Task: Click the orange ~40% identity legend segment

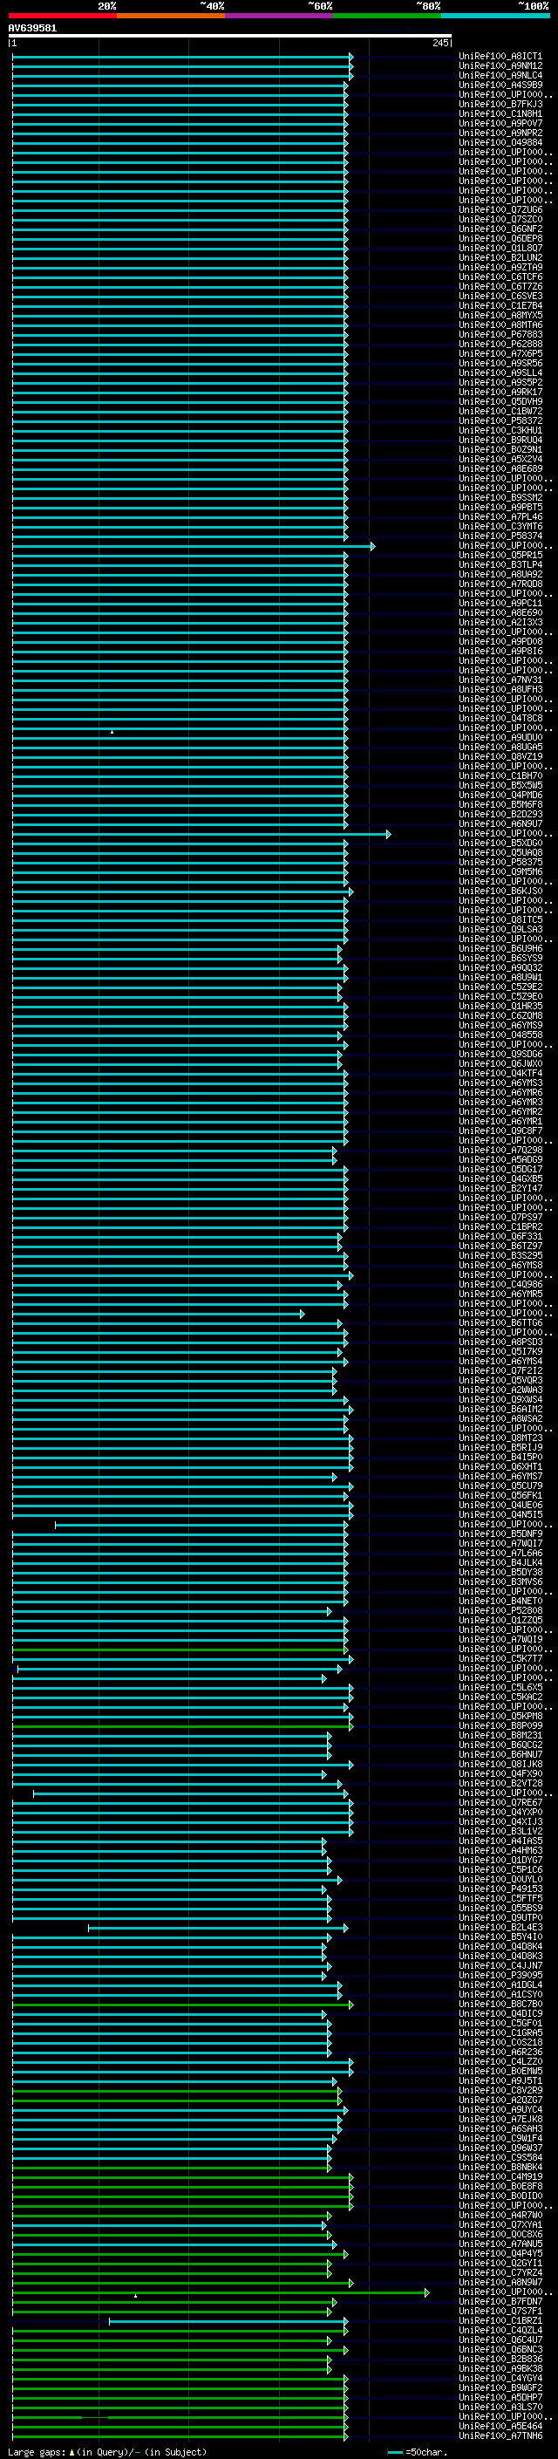Action: point(171,17)
